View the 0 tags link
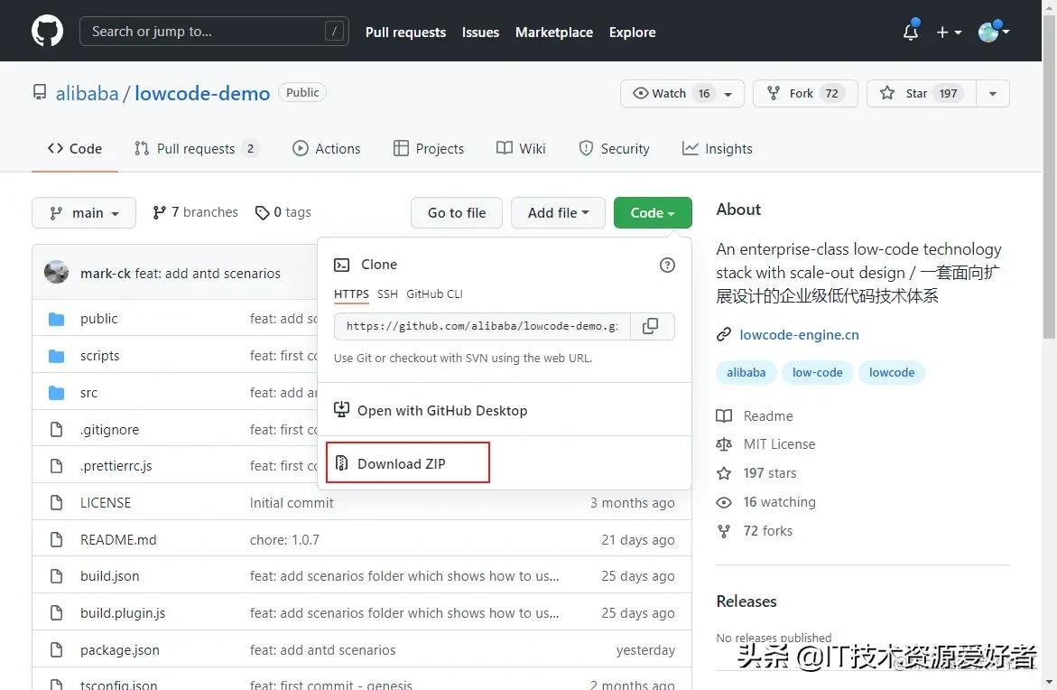The width and height of the screenshot is (1057, 690). [283, 212]
